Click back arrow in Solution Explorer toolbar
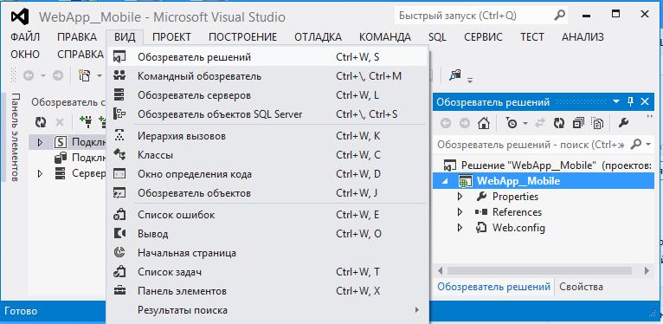Viewport: 663px width, 324px height. click(445, 123)
